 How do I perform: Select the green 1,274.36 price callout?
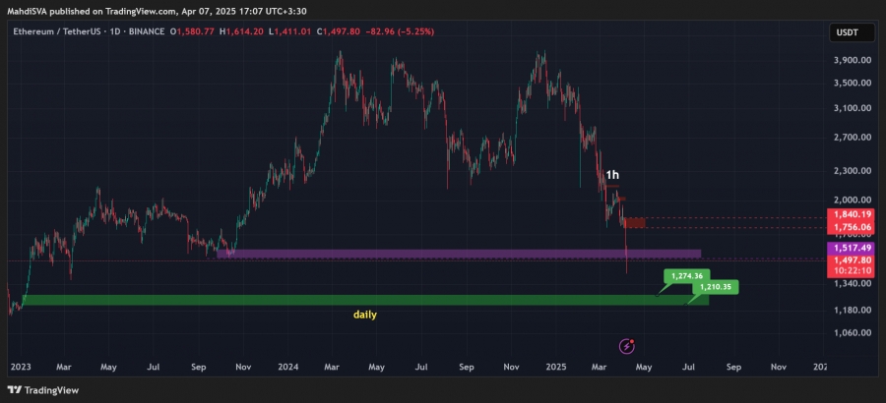(684, 276)
